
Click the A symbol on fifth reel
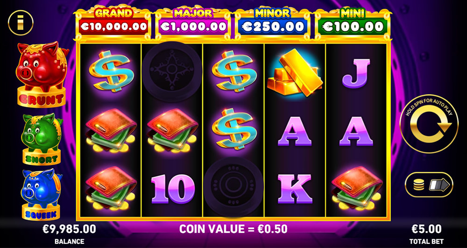click(x=356, y=131)
